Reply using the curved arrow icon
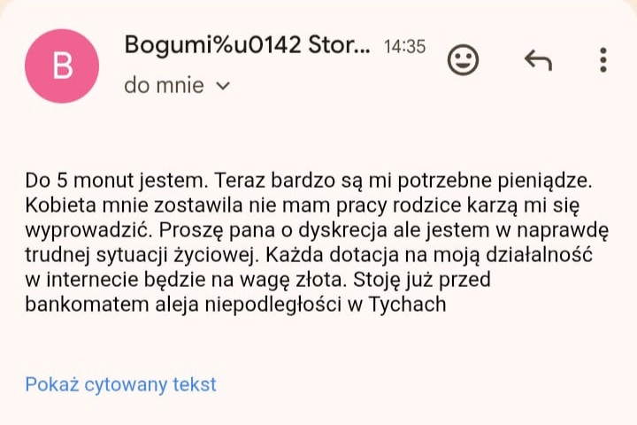Screen dimensions: 637x425 538,59
